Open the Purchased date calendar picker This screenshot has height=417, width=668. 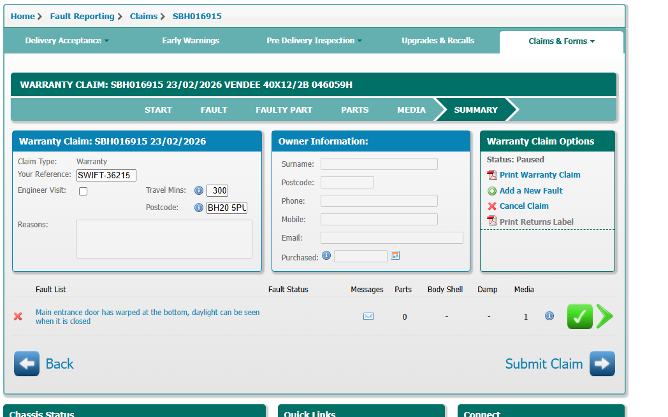pos(395,255)
